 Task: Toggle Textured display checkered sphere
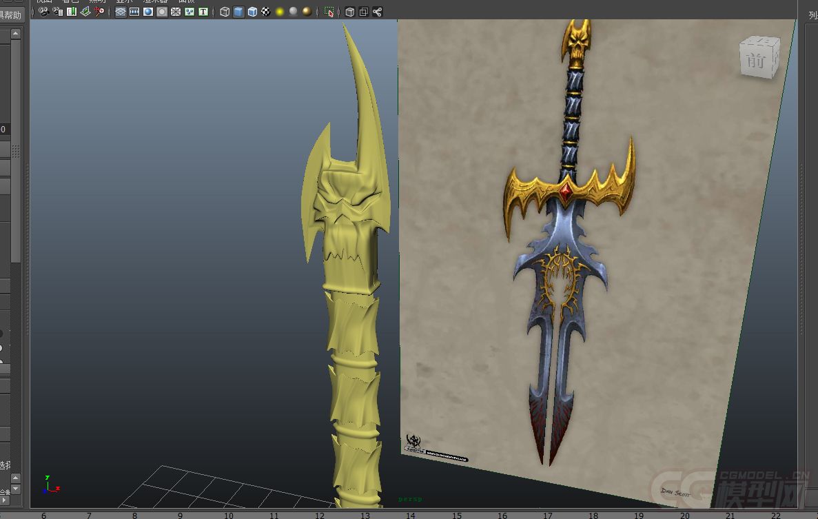click(x=266, y=12)
